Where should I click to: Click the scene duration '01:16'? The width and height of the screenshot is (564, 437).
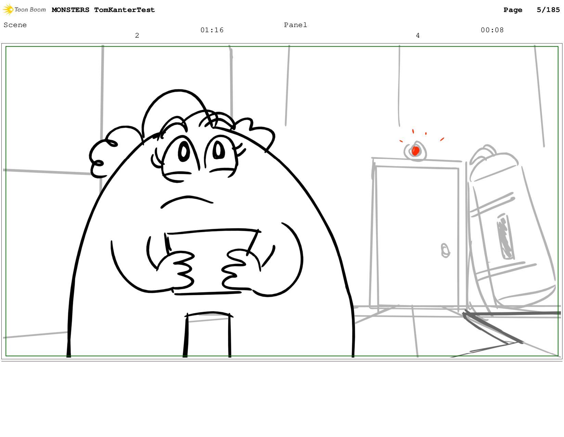point(212,30)
